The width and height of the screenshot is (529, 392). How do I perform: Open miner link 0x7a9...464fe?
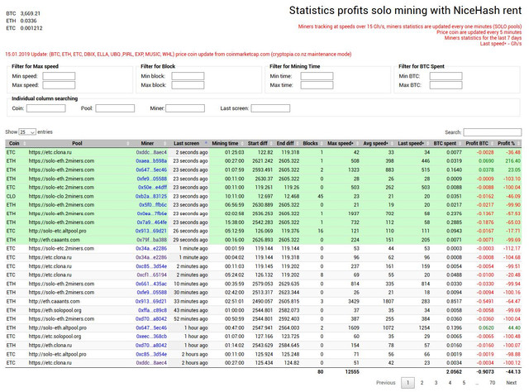click(152, 222)
